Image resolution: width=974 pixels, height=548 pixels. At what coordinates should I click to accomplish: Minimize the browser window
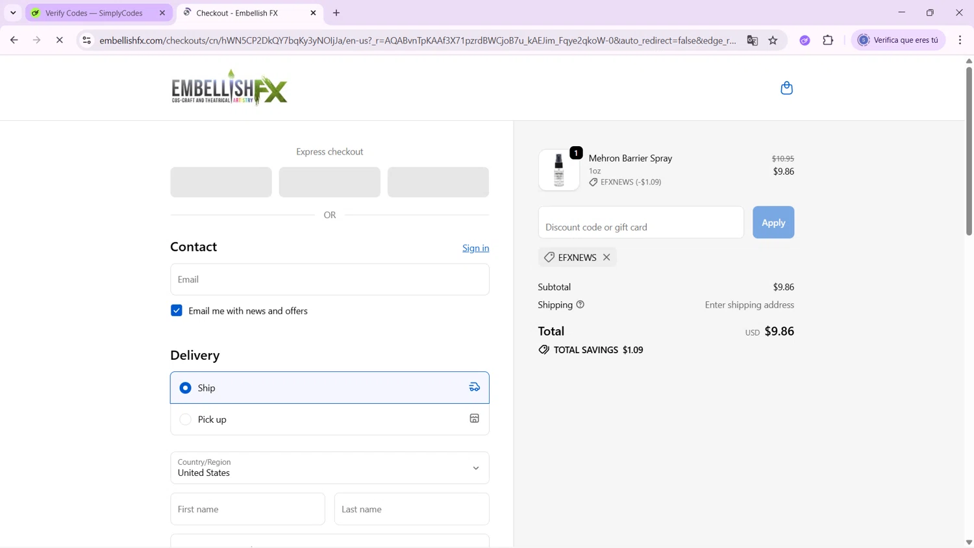[901, 12]
